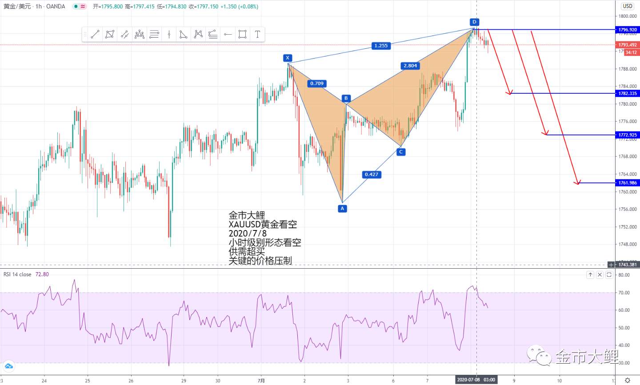This screenshot has height=385, width=640.
Task: Click the 小时级别形态看空 annotation line
Action: [265, 242]
